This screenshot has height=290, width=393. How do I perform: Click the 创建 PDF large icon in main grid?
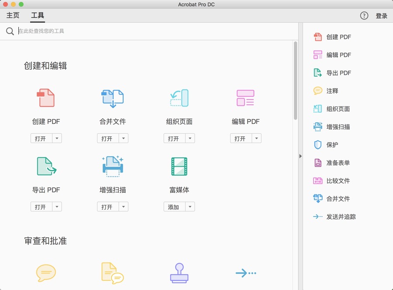pyautogui.click(x=45, y=98)
